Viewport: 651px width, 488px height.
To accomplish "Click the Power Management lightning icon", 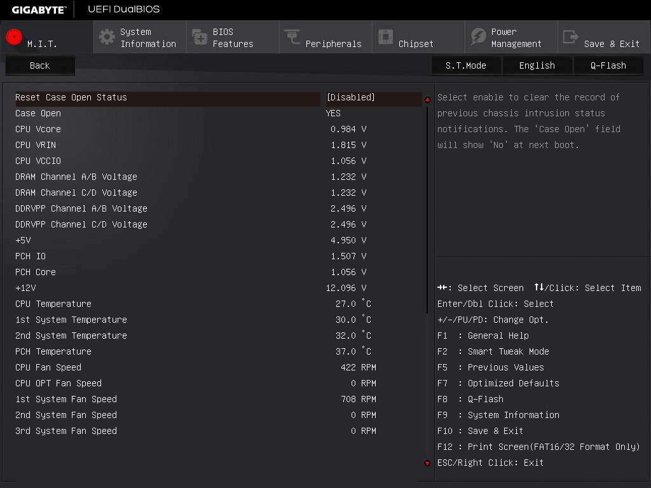I will tap(478, 36).
